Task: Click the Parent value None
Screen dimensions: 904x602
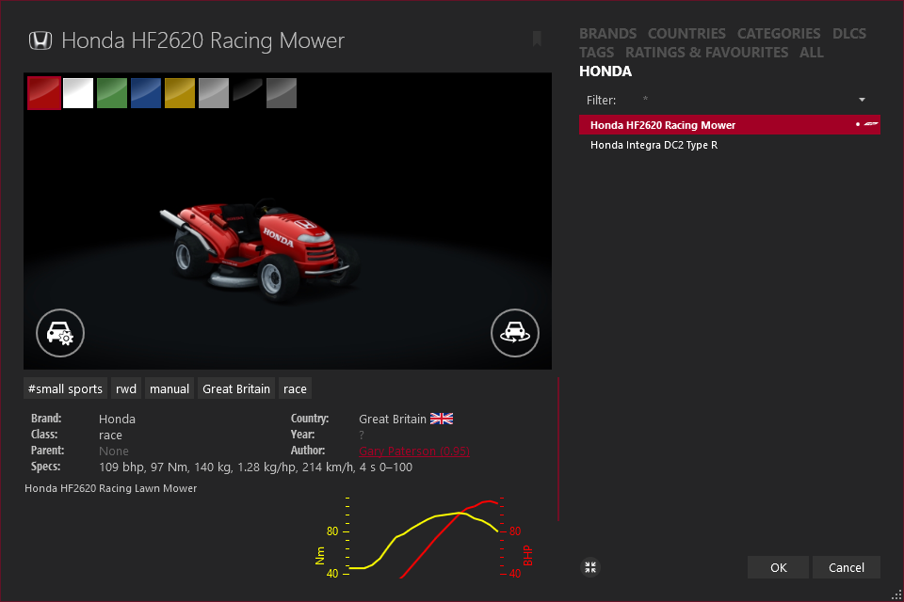Action: 114,451
